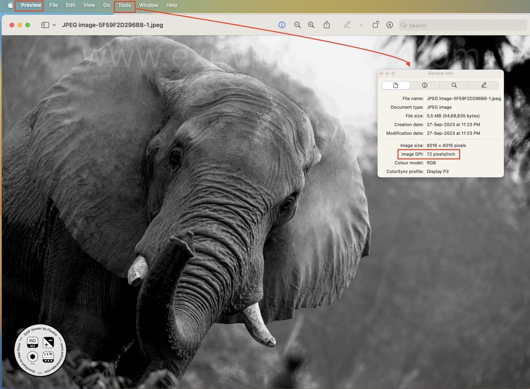Image resolution: width=530 pixels, height=389 pixels.
Task: Select the Zoom Out magnifier icon
Action: click(297, 25)
